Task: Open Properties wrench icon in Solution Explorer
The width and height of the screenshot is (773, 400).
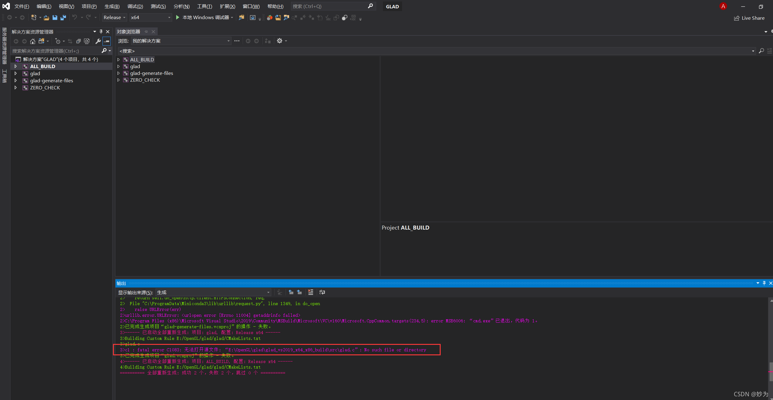Action: click(x=98, y=41)
